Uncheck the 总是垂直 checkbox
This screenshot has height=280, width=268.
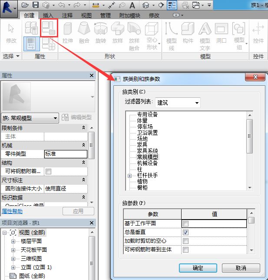pos(185,232)
